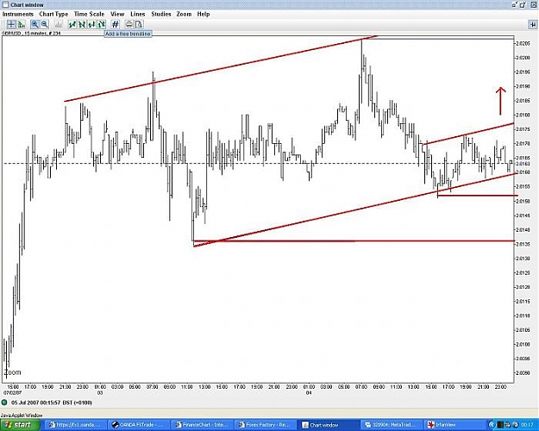Screen dimensions: 539x431
Task: Toggle the grid with the hash icon
Action: click(x=116, y=24)
